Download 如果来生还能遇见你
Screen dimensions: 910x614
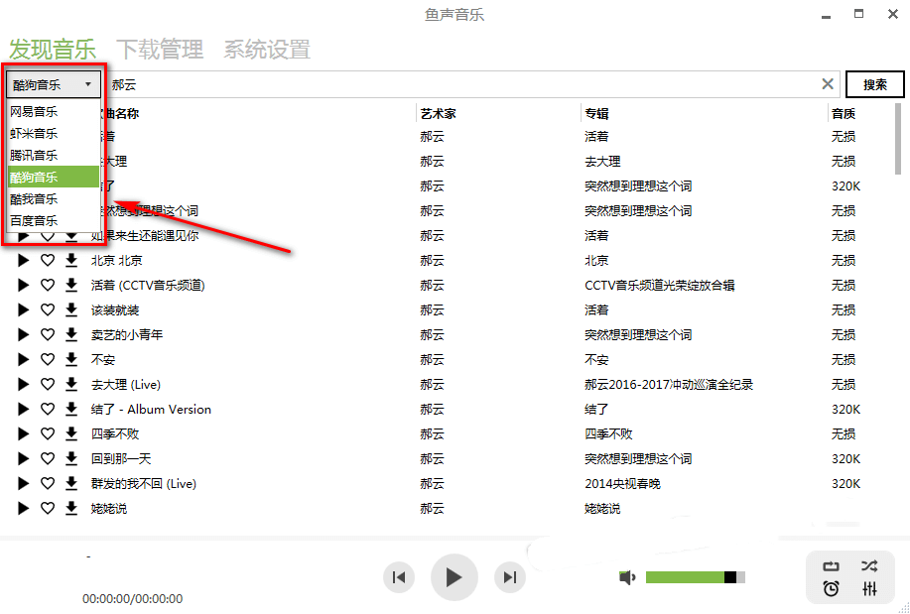click(71, 236)
